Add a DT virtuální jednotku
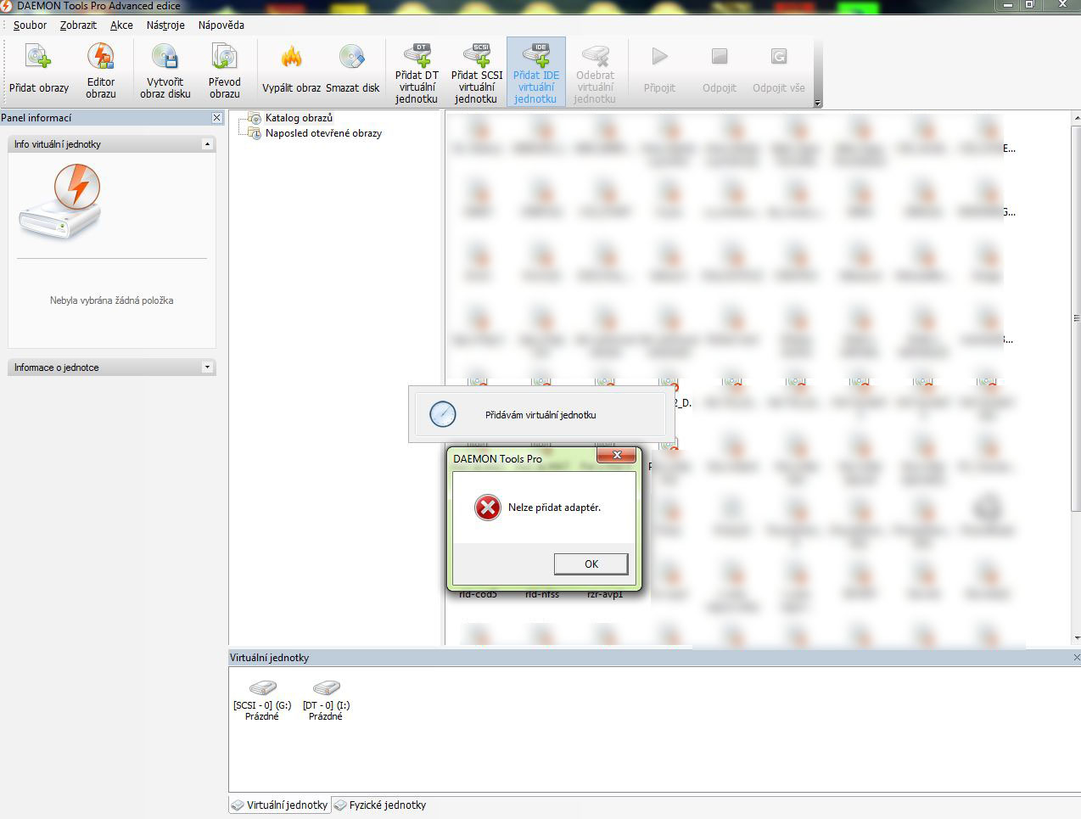This screenshot has width=1081, height=819. point(417,56)
